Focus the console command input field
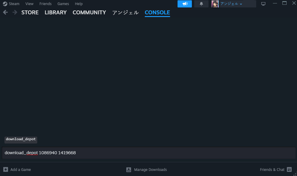Screen dimensions: 297x176 point(148,153)
